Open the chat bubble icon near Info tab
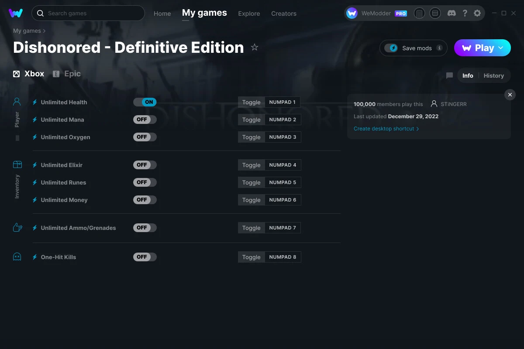This screenshot has height=349, width=524. pos(449,75)
